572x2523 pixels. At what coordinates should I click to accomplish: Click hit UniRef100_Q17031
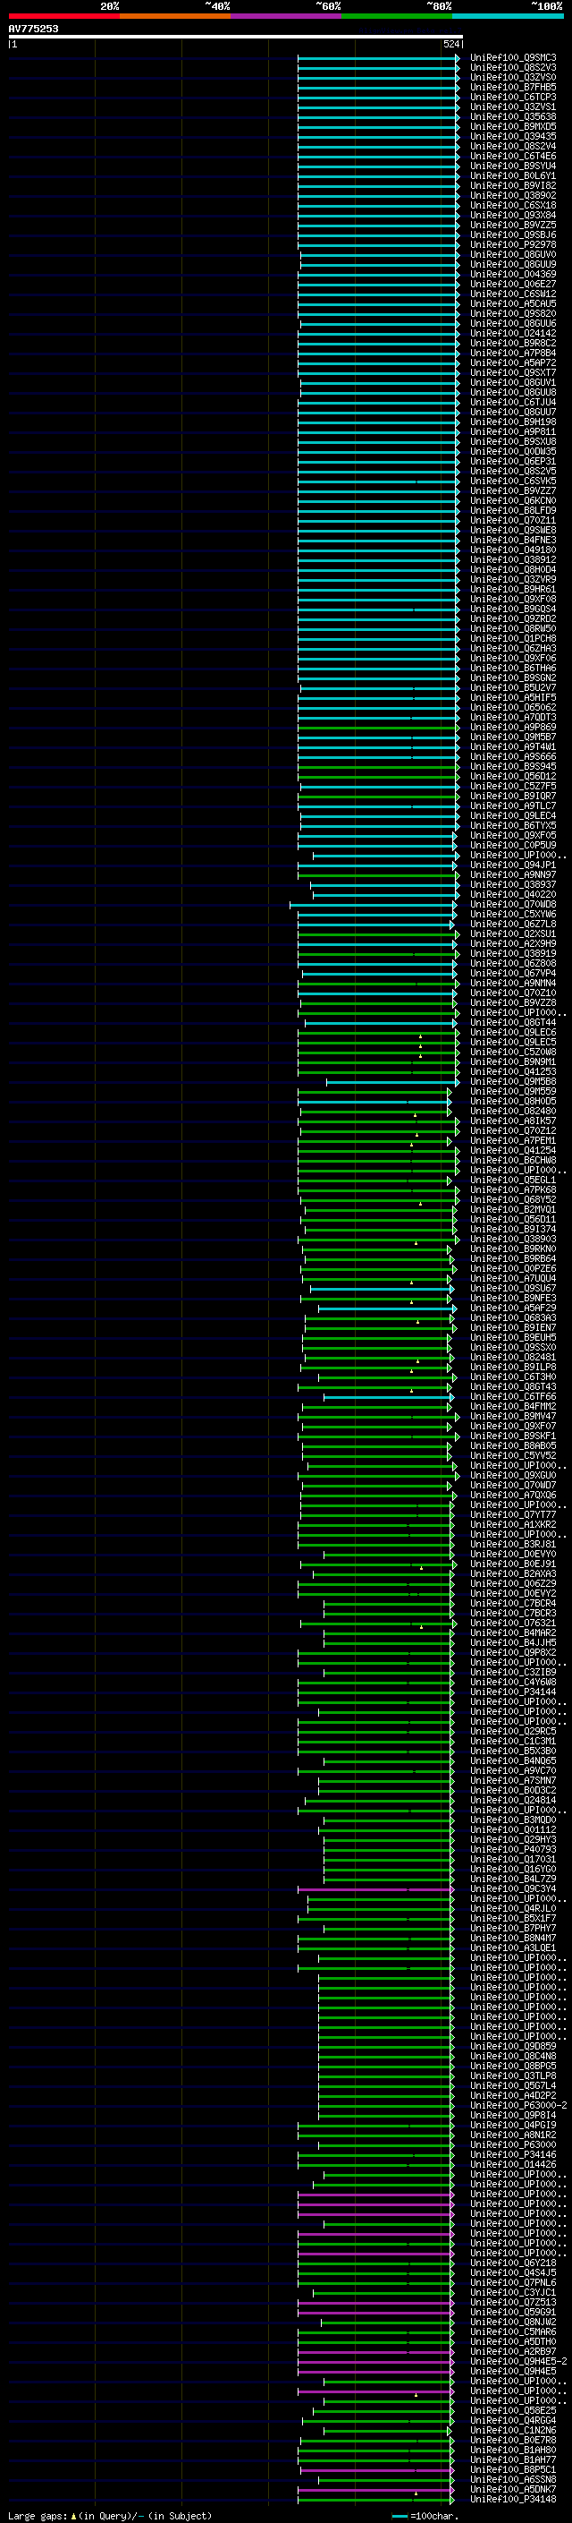click(513, 1859)
